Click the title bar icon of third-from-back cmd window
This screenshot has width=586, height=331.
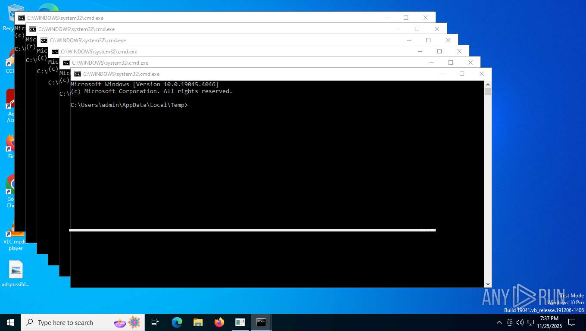pyautogui.click(x=44, y=41)
